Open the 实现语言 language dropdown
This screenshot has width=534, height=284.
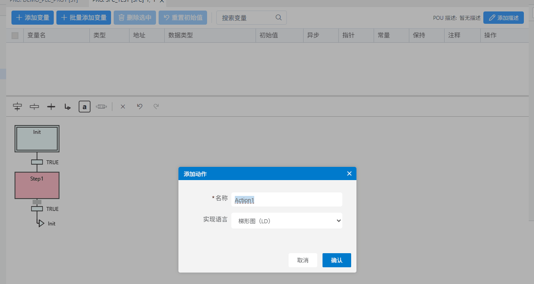[x=287, y=221]
